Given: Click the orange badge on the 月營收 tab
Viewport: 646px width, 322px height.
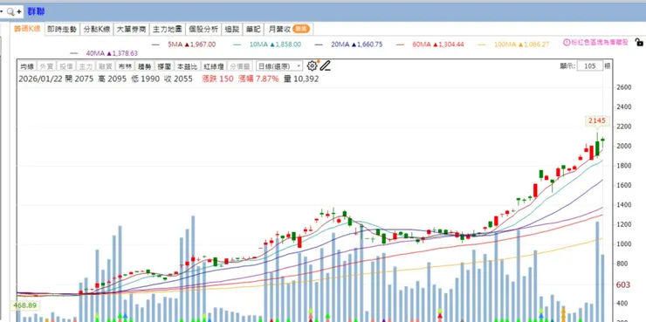Looking at the screenshot, I should [301, 29].
